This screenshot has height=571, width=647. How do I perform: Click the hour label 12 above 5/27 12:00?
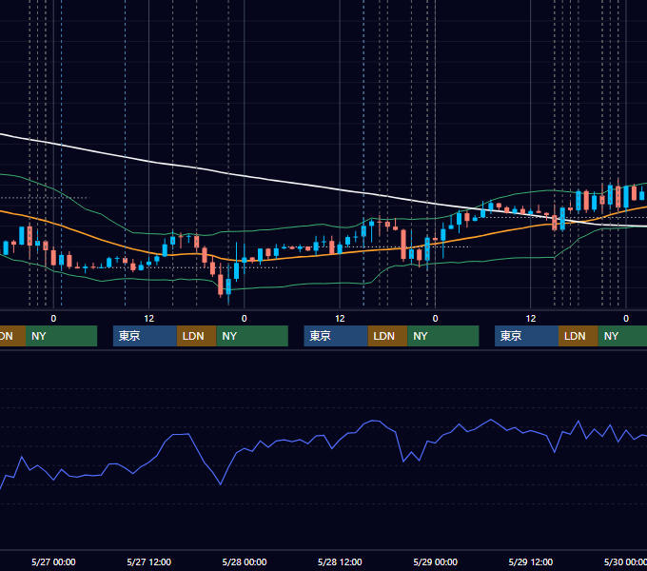[x=149, y=319]
